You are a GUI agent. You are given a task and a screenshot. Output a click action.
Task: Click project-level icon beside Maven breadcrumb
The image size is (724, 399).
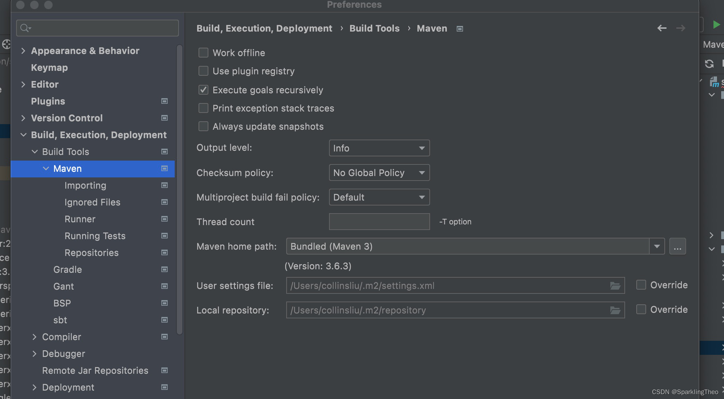click(x=460, y=29)
